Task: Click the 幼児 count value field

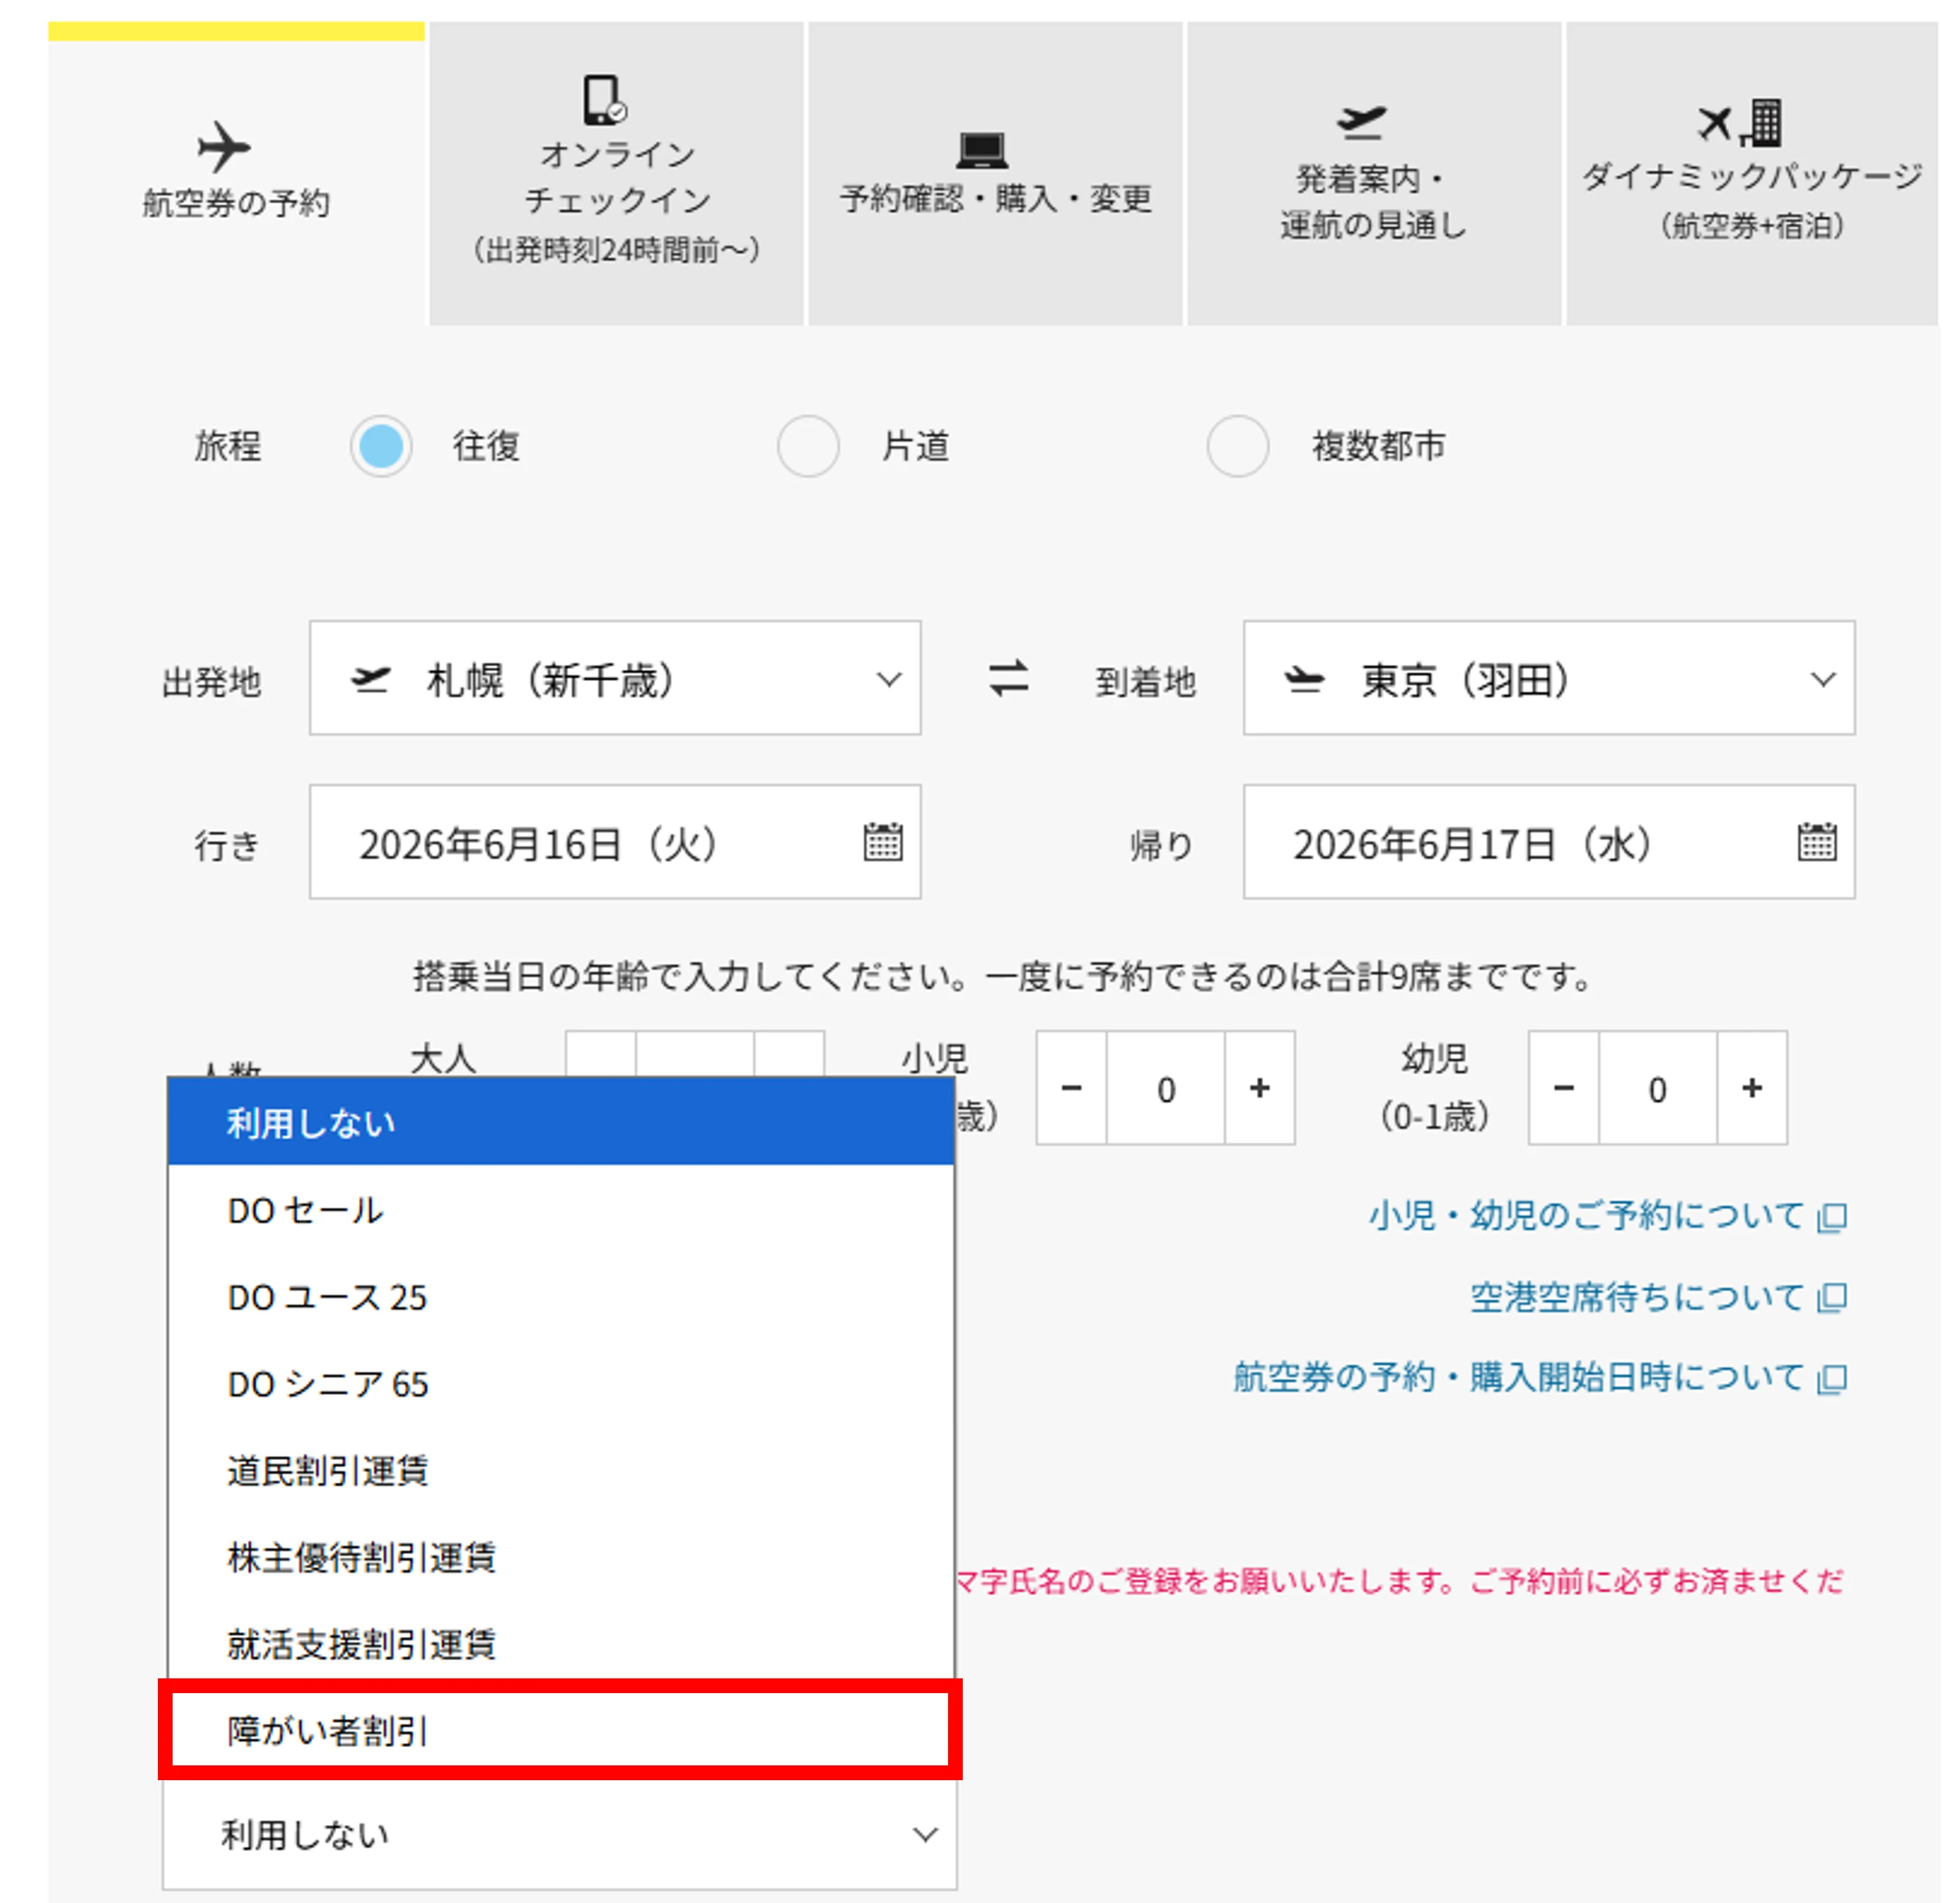Action: click(x=1658, y=1087)
